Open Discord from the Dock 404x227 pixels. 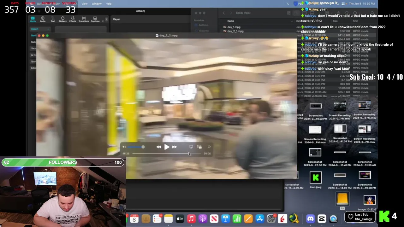click(311, 218)
